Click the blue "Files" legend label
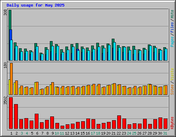The height and width of the screenshot is (137, 176). click(x=172, y=27)
